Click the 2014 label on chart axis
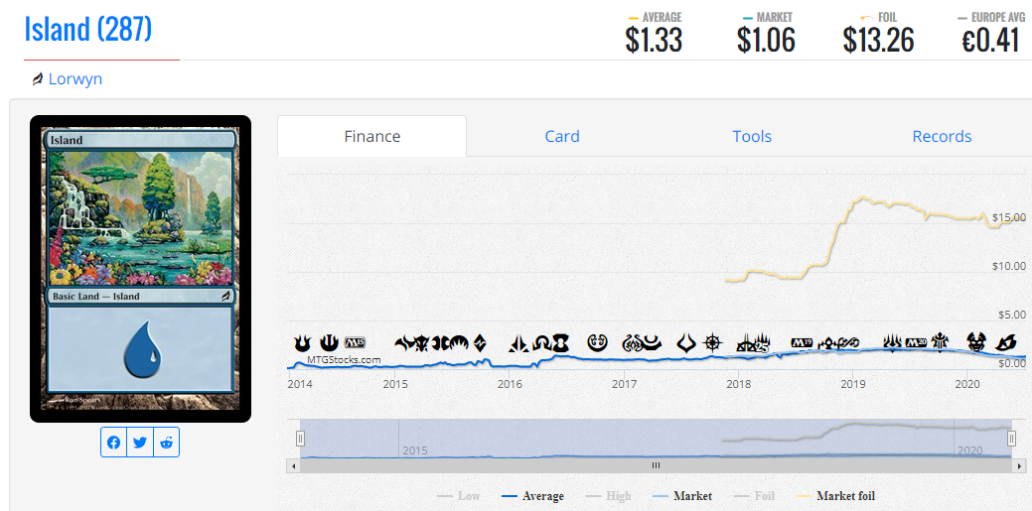Viewport: 1032px width, 511px height. click(x=300, y=383)
